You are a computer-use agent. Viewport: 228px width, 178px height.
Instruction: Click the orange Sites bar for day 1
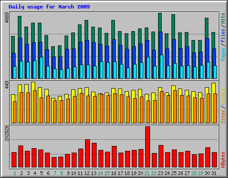(15, 112)
